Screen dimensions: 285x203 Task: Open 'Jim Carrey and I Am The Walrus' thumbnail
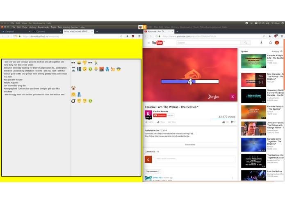253,129
